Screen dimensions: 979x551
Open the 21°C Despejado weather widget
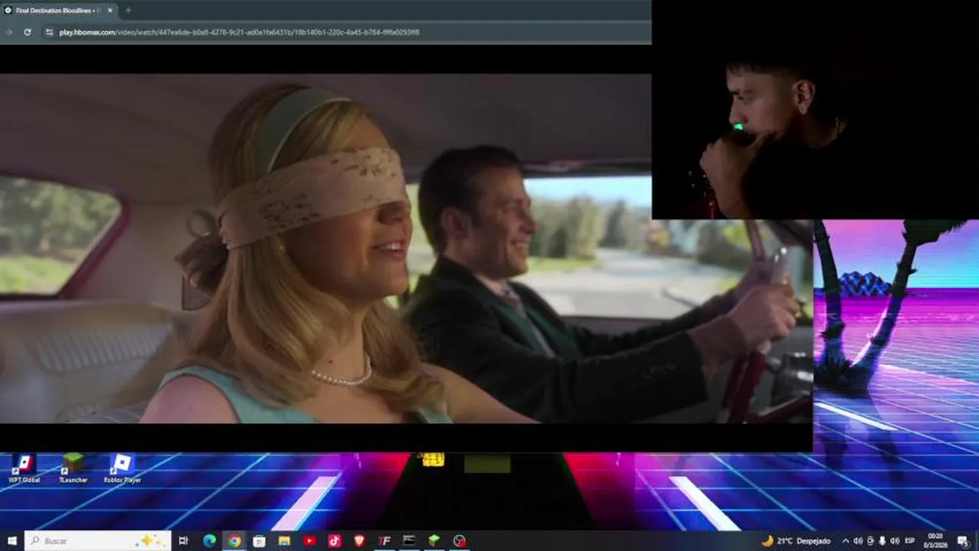(x=795, y=540)
